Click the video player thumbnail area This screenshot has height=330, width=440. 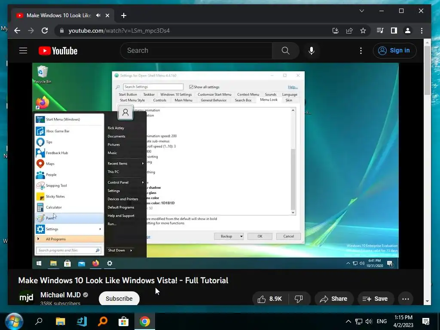click(x=215, y=165)
